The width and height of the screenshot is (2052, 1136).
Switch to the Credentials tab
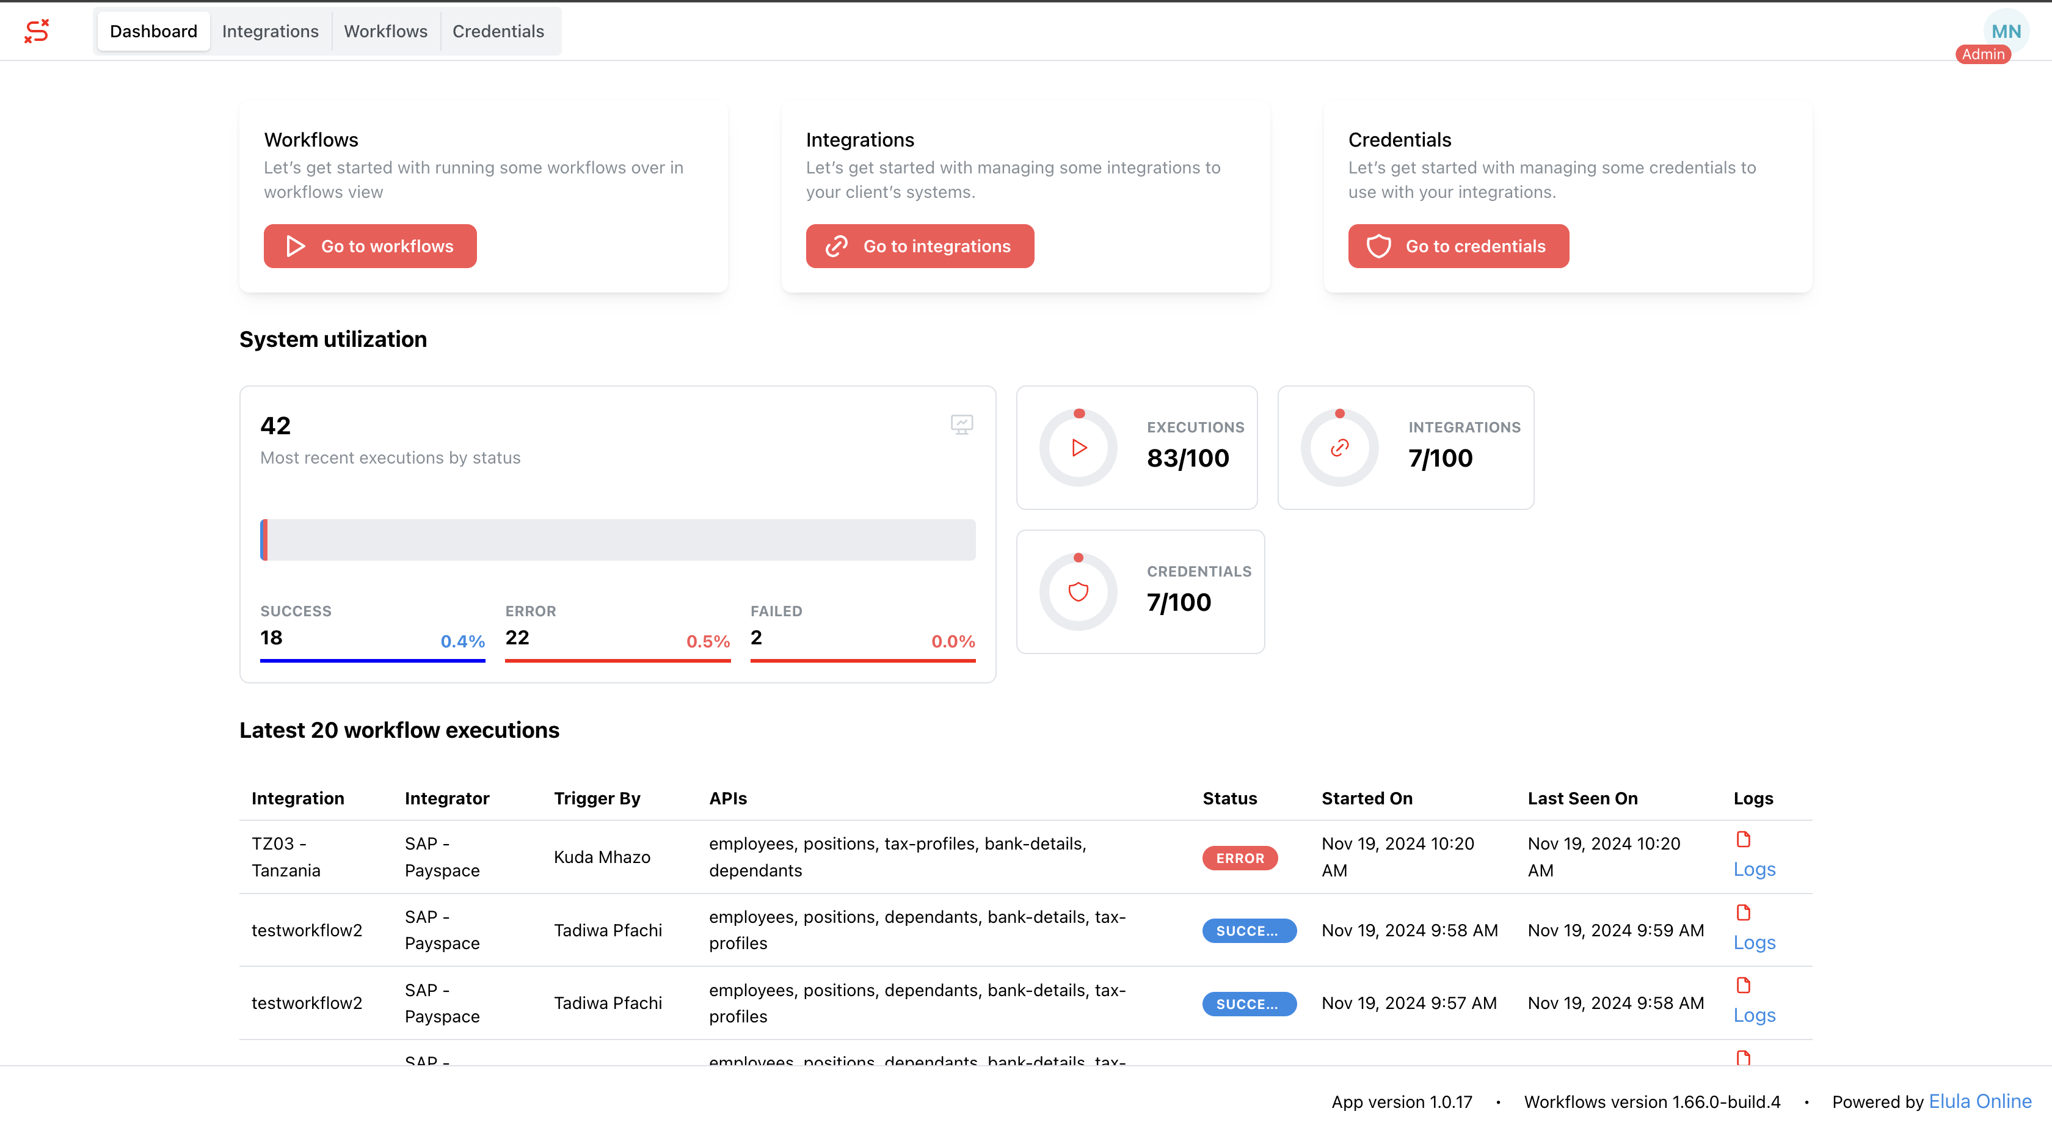tap(499, 31)
